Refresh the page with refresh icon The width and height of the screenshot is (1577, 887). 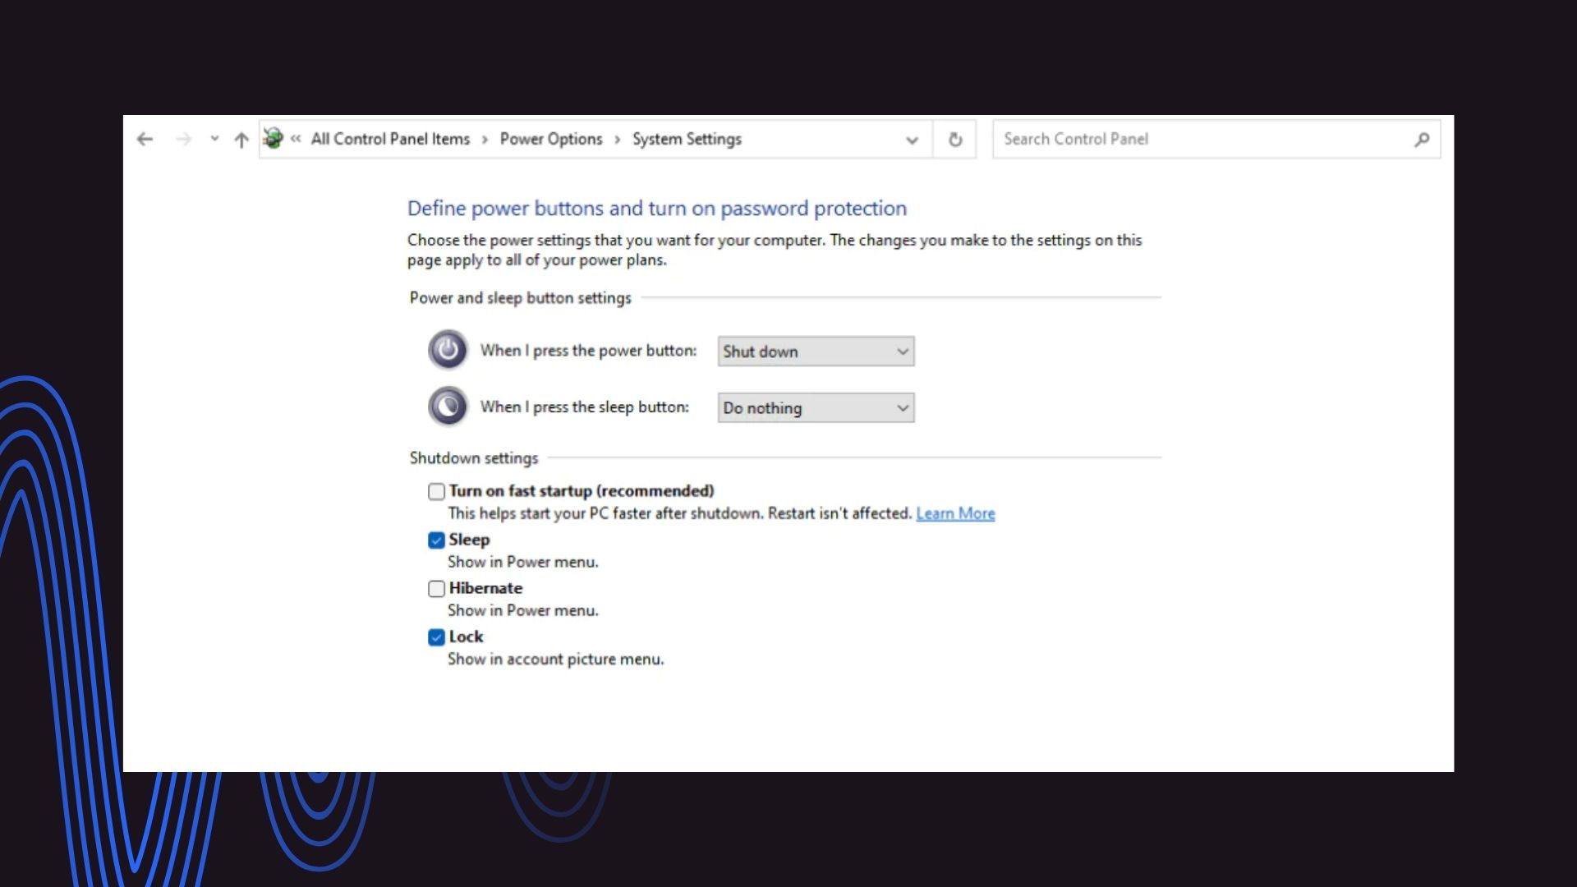[955, 140]
